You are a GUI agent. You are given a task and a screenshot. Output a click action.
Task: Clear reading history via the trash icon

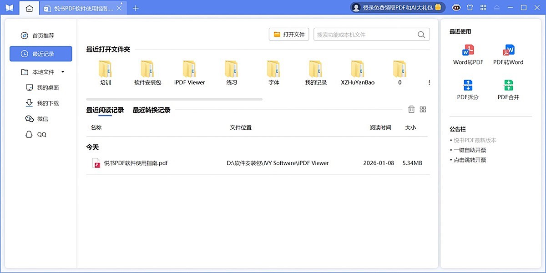click(411, 109)
